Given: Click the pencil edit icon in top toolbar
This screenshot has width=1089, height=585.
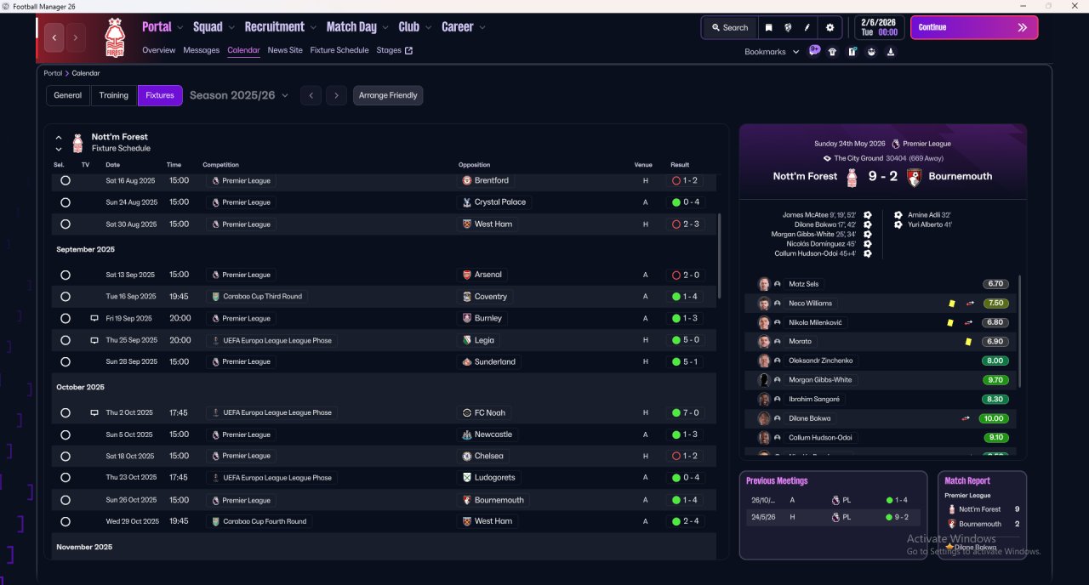Looking at the screenshot, I should click(x=807, y=27).
